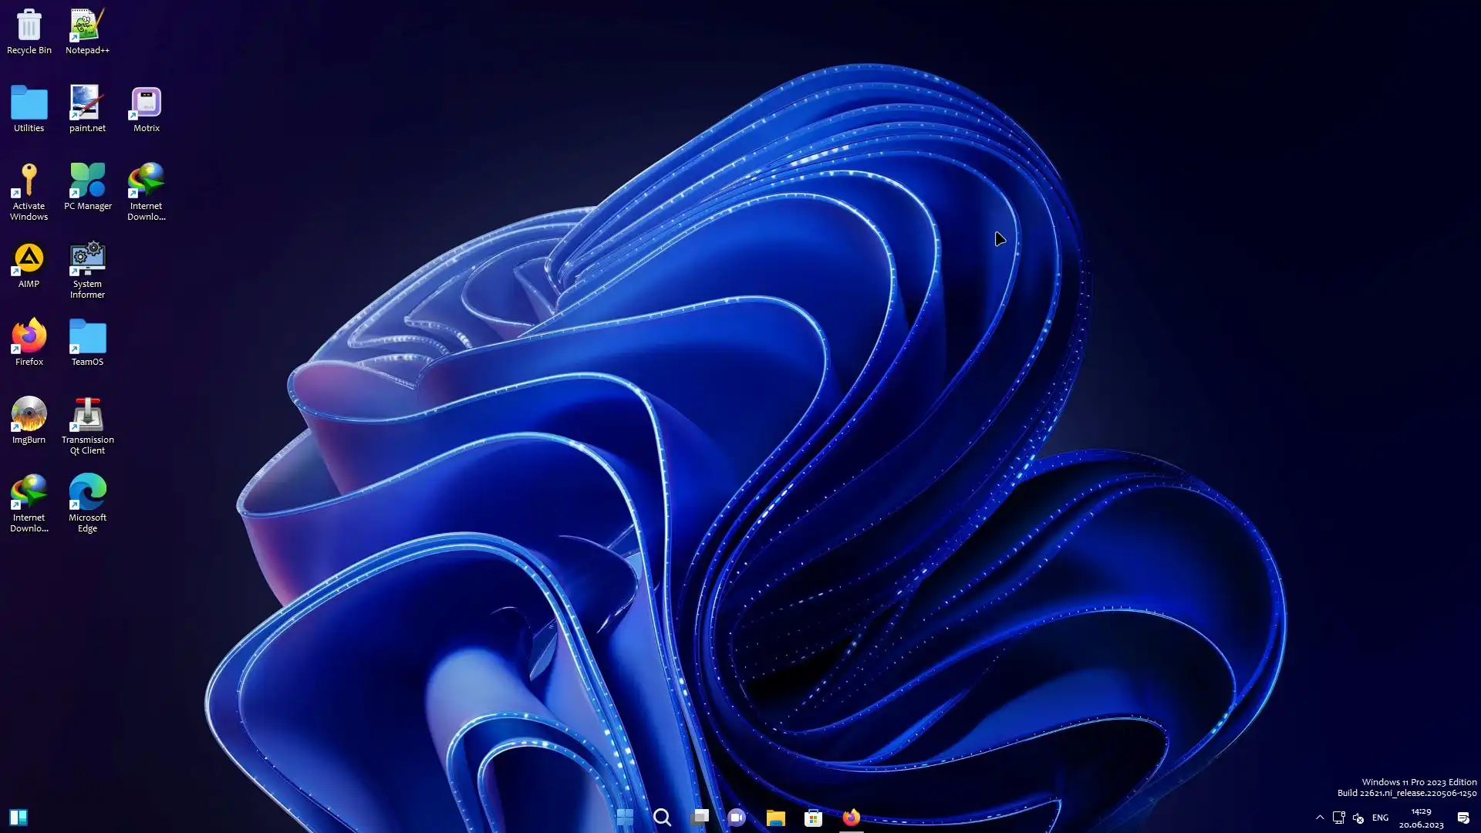This screenshot has height=833, width=1481.
Task: Select the PC Manager shortcut
Action: 87,182
